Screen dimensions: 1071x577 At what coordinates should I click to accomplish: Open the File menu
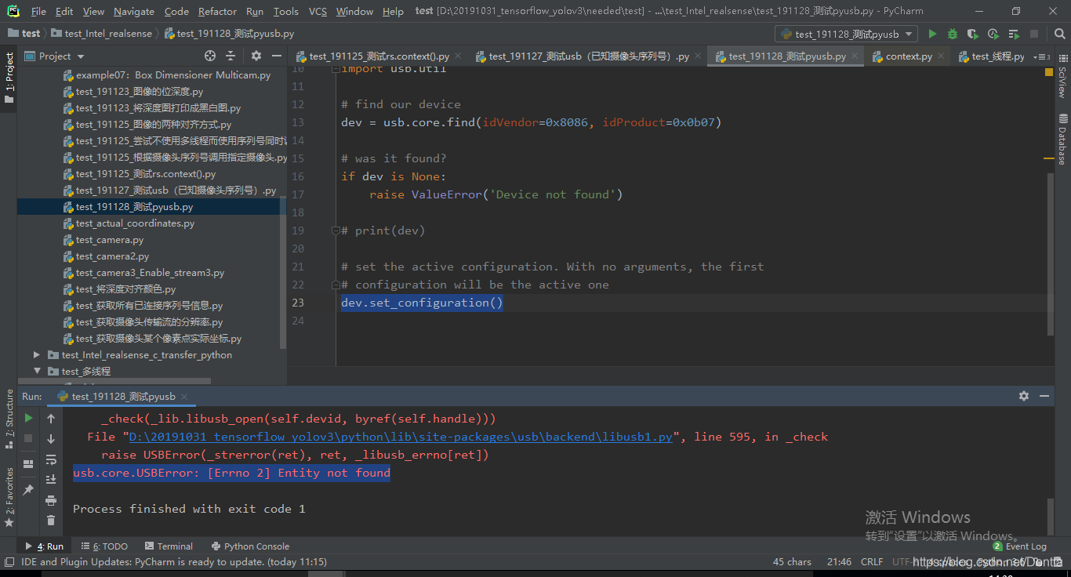pos(38,11)
